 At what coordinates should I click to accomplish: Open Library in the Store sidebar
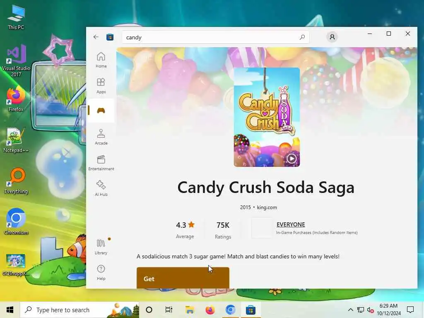(101, 247)
